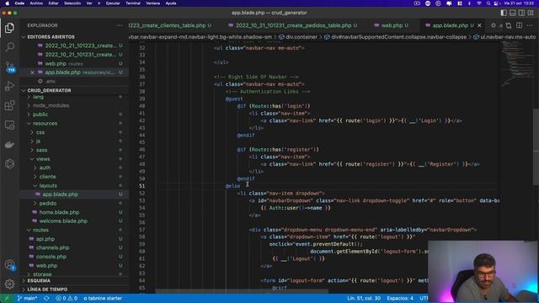Open errors and warnings count in status bar

pyautogui.click(x=67, y=298)
